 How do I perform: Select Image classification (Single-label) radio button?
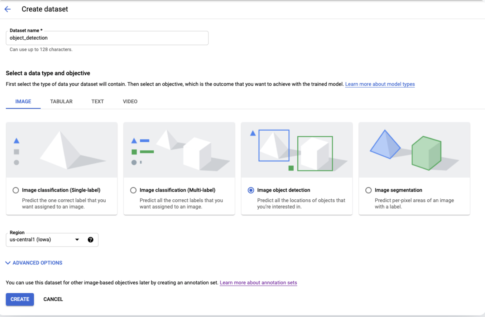click(16, 190)
